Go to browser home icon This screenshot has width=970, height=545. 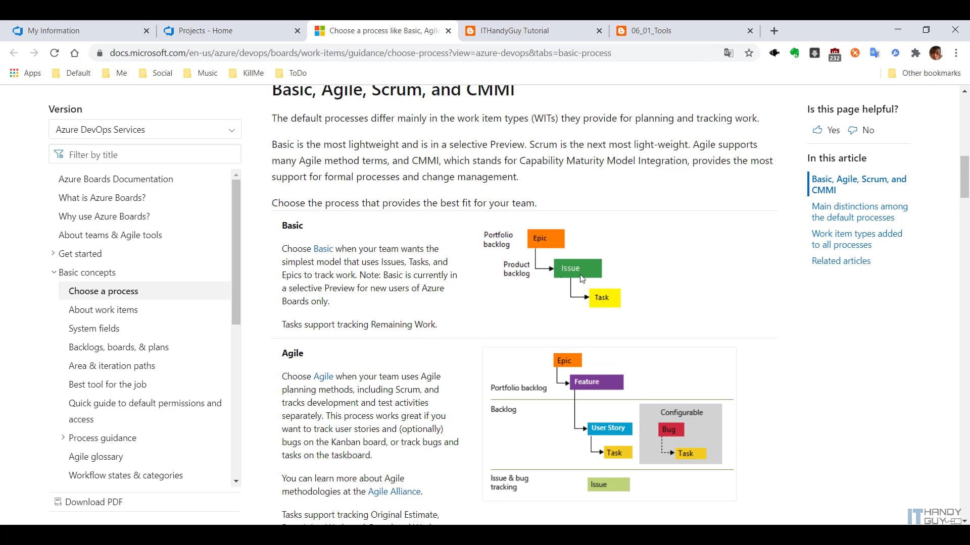75,53
